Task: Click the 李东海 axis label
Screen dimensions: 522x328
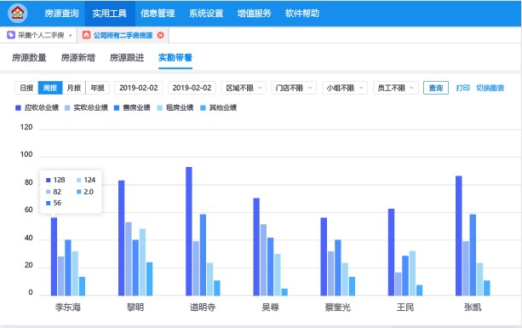Action: click(68, 307)
